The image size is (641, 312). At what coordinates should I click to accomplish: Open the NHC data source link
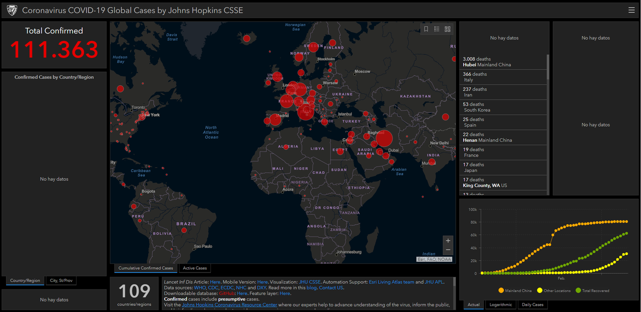click(241, 288)
